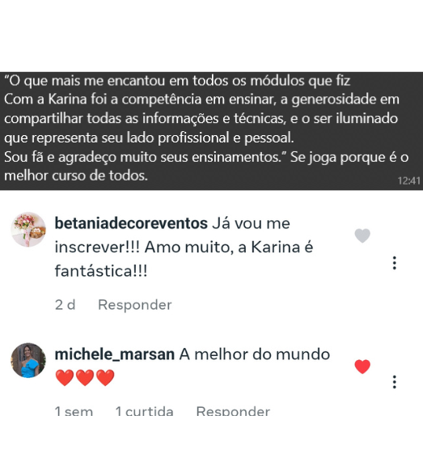View likes on '1 curtida' label
423x458 pixels.
coord(145,411)
